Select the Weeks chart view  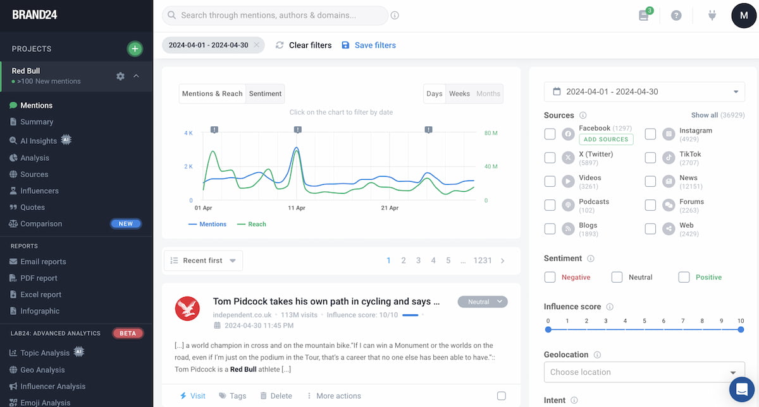pos(459,93)
